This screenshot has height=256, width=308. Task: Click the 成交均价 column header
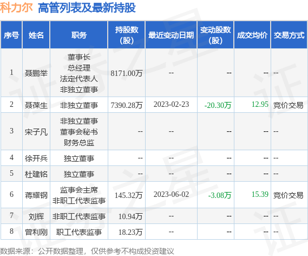tap(252, 35)
